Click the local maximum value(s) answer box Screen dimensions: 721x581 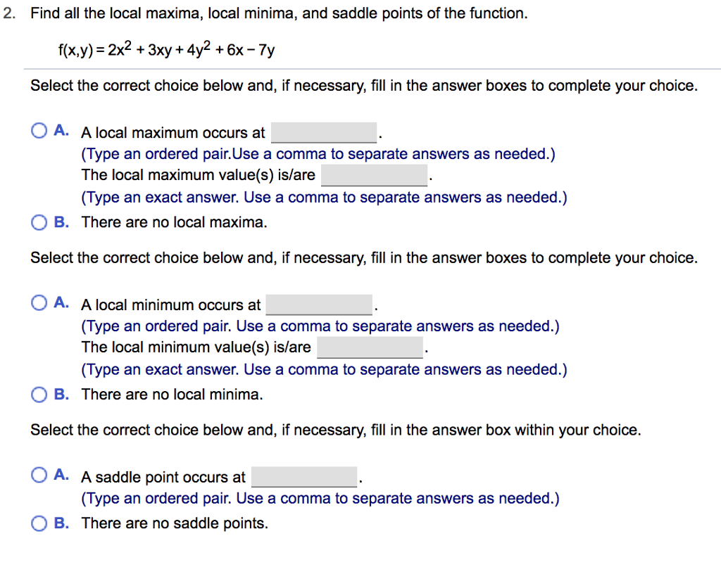pyautogui.click(x=374, y=174)
